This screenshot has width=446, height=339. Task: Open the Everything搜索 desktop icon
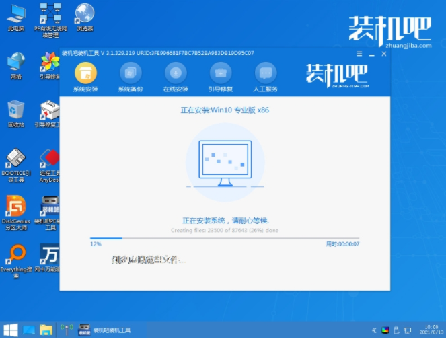click(x=16, y=261)
